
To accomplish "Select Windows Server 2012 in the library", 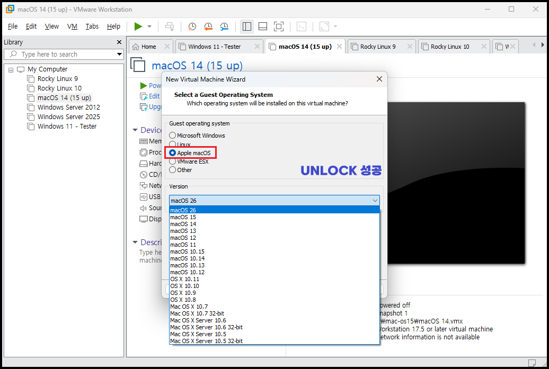I will pyautogui.click(x=69, y=107).
